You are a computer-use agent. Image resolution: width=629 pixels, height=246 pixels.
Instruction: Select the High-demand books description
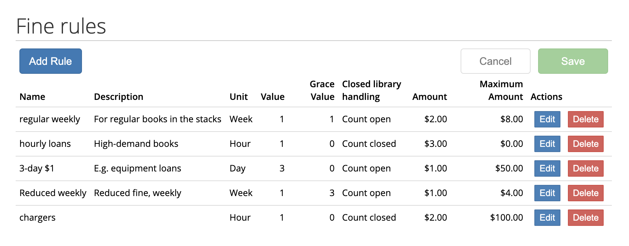point(136,144)
